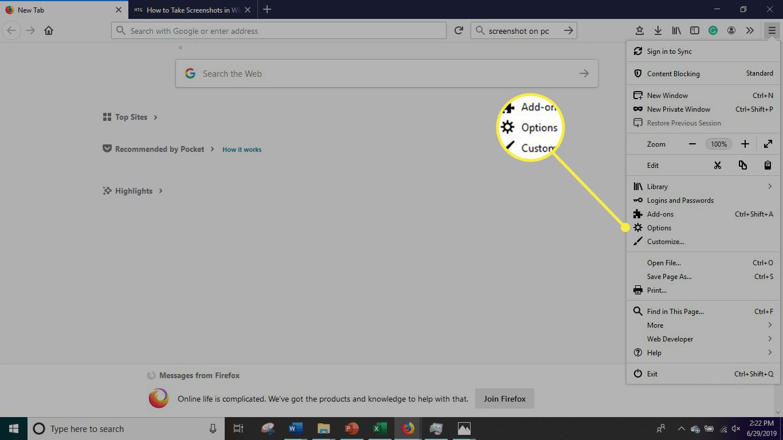Screen dimensions: 783x440
Task: Expand the Library submenu
Action: tap(703, 187)
